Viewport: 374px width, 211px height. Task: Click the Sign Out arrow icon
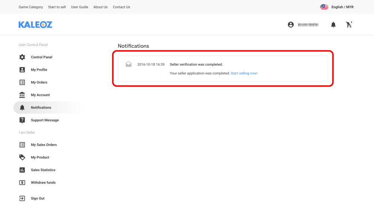22,199
